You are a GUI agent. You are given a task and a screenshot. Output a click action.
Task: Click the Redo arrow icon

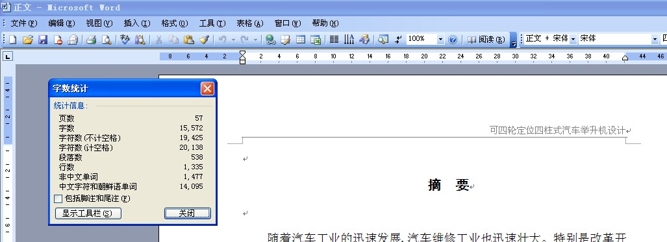tap(245, 40)
